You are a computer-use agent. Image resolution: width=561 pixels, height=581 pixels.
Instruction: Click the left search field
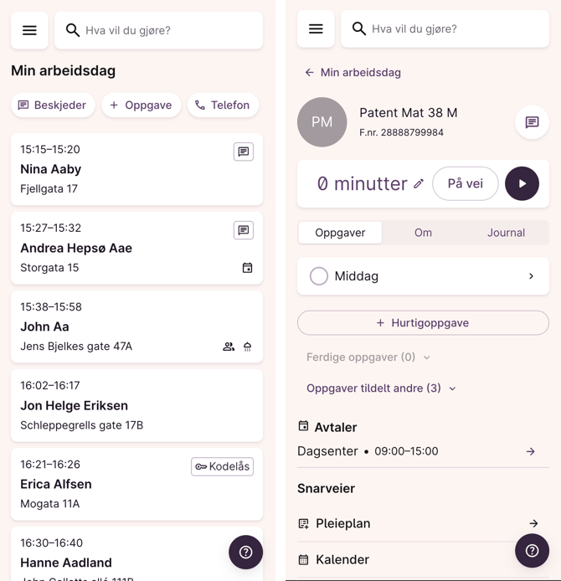tap(159, 30)
